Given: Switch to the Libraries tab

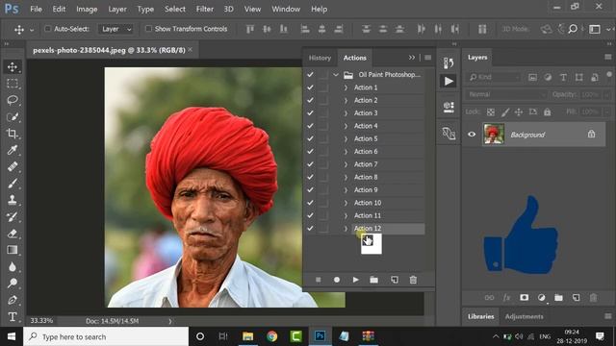Looking at the screenshot, I should (x=481, y=316).
